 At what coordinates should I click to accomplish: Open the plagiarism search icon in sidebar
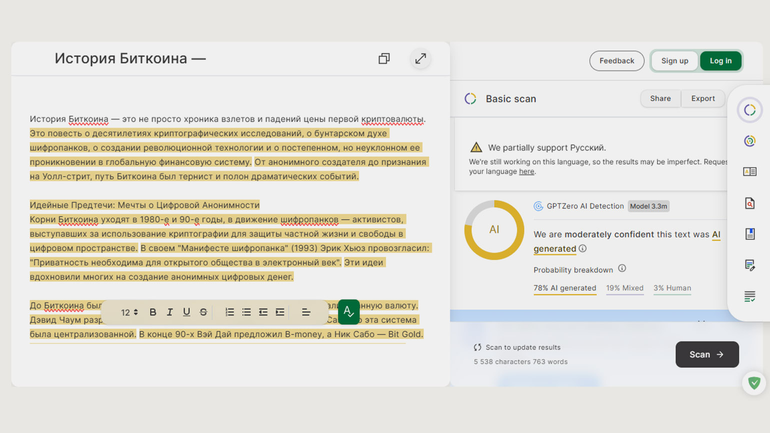[x=749, y=203]
